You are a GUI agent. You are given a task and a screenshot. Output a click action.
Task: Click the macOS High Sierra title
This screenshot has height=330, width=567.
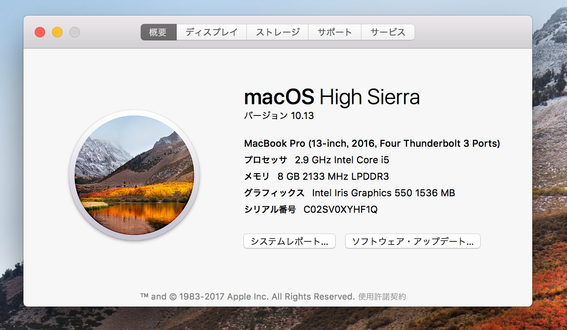332,97
